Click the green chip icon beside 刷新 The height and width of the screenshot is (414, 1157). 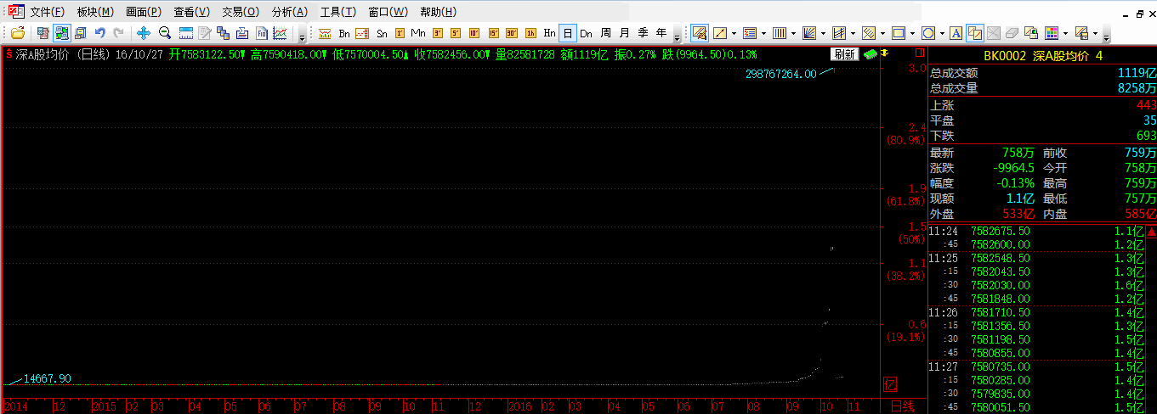pos(871,54)
